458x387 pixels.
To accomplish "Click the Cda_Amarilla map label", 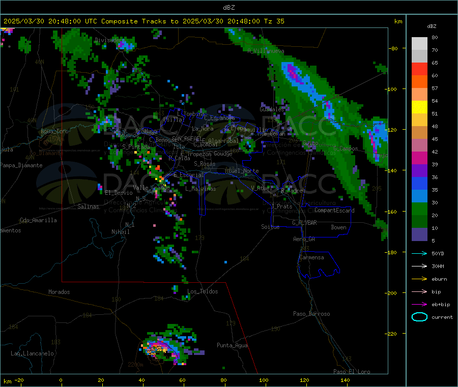I will [x=38, y=220].
